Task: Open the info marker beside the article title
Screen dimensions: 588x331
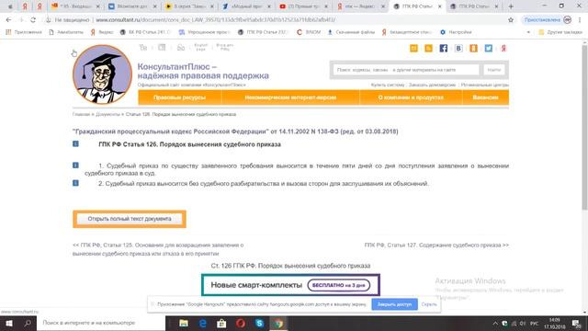Action: (75, 143)
